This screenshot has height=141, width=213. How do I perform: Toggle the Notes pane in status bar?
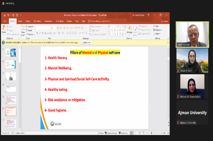coord(101,133)
